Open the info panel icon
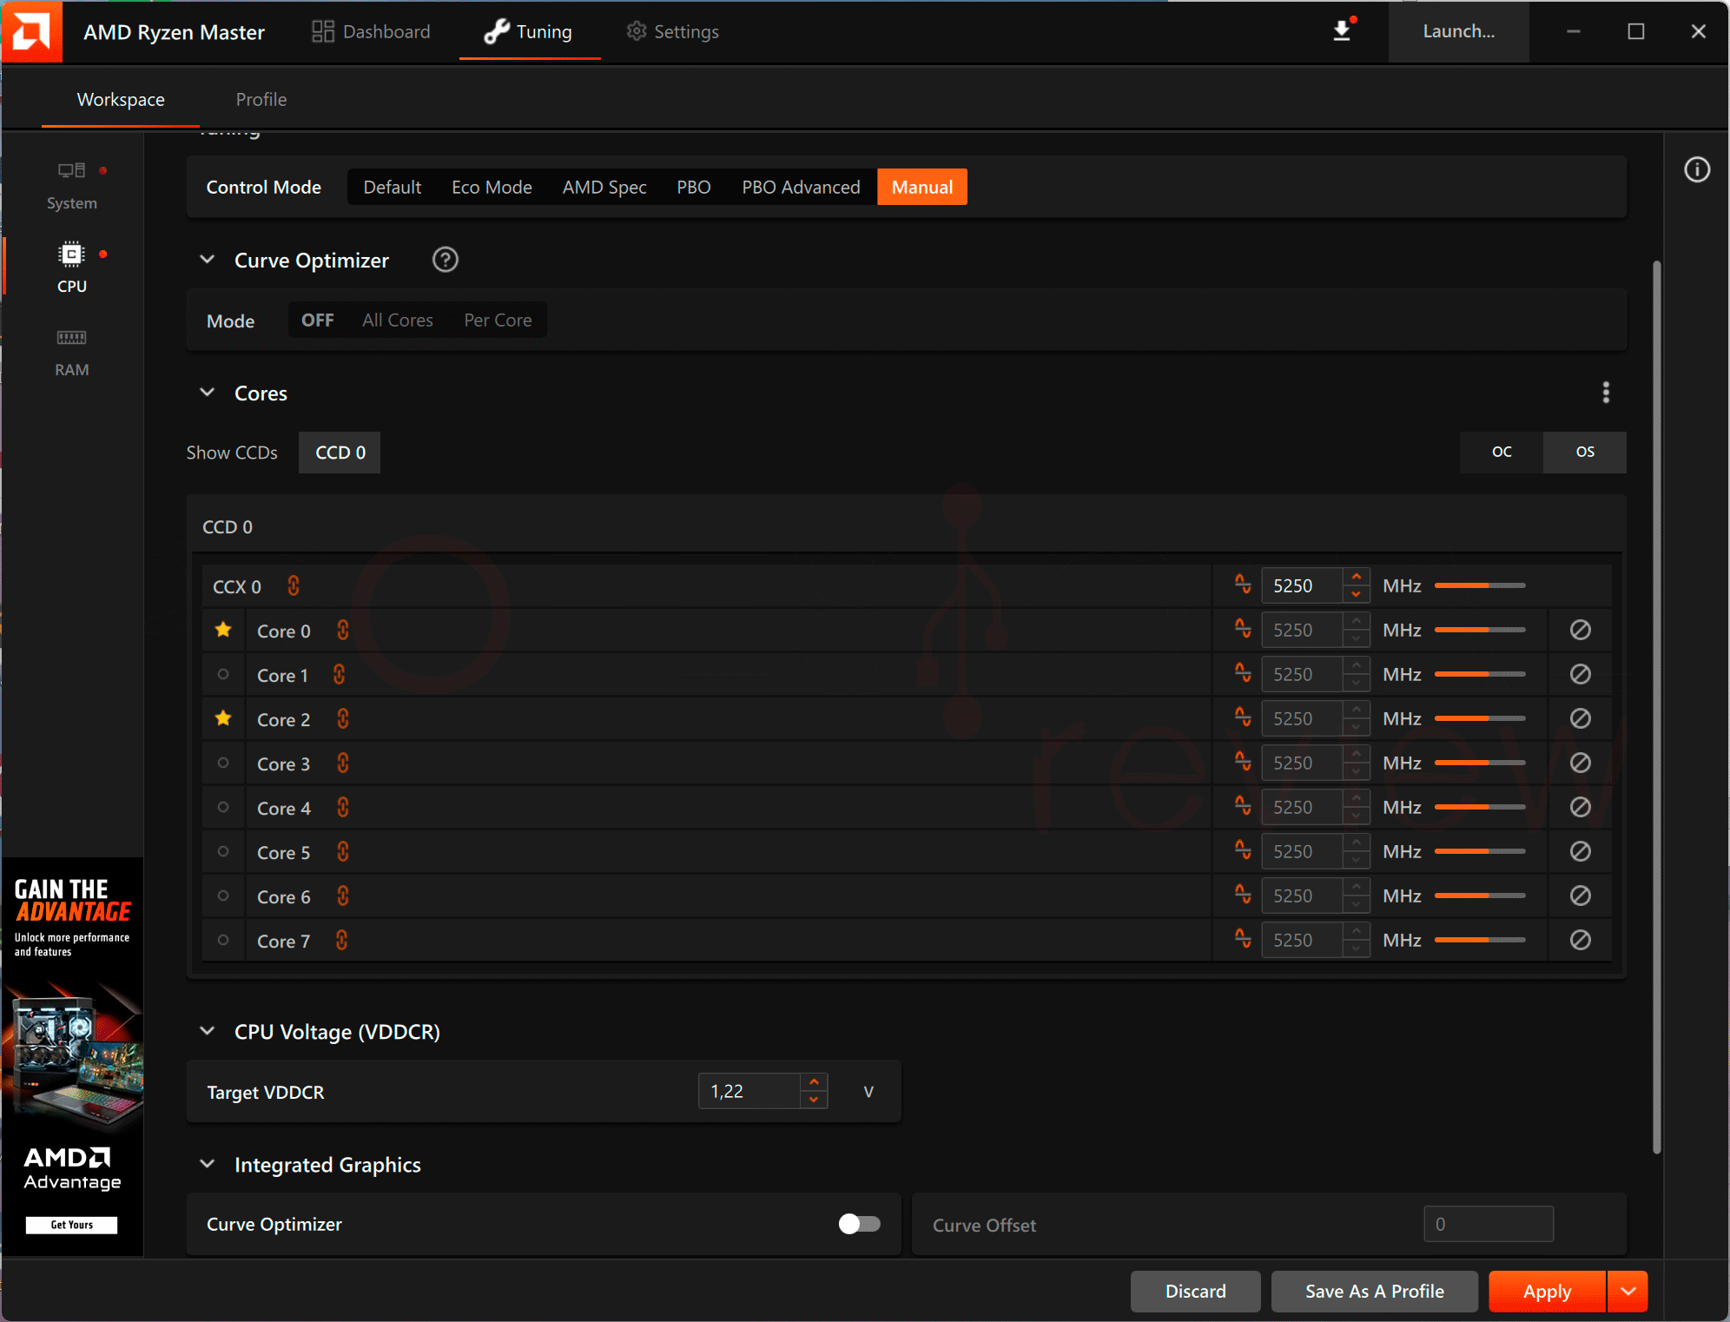The height and width of the screenshot is (1322, 1730). (1697, 169)
